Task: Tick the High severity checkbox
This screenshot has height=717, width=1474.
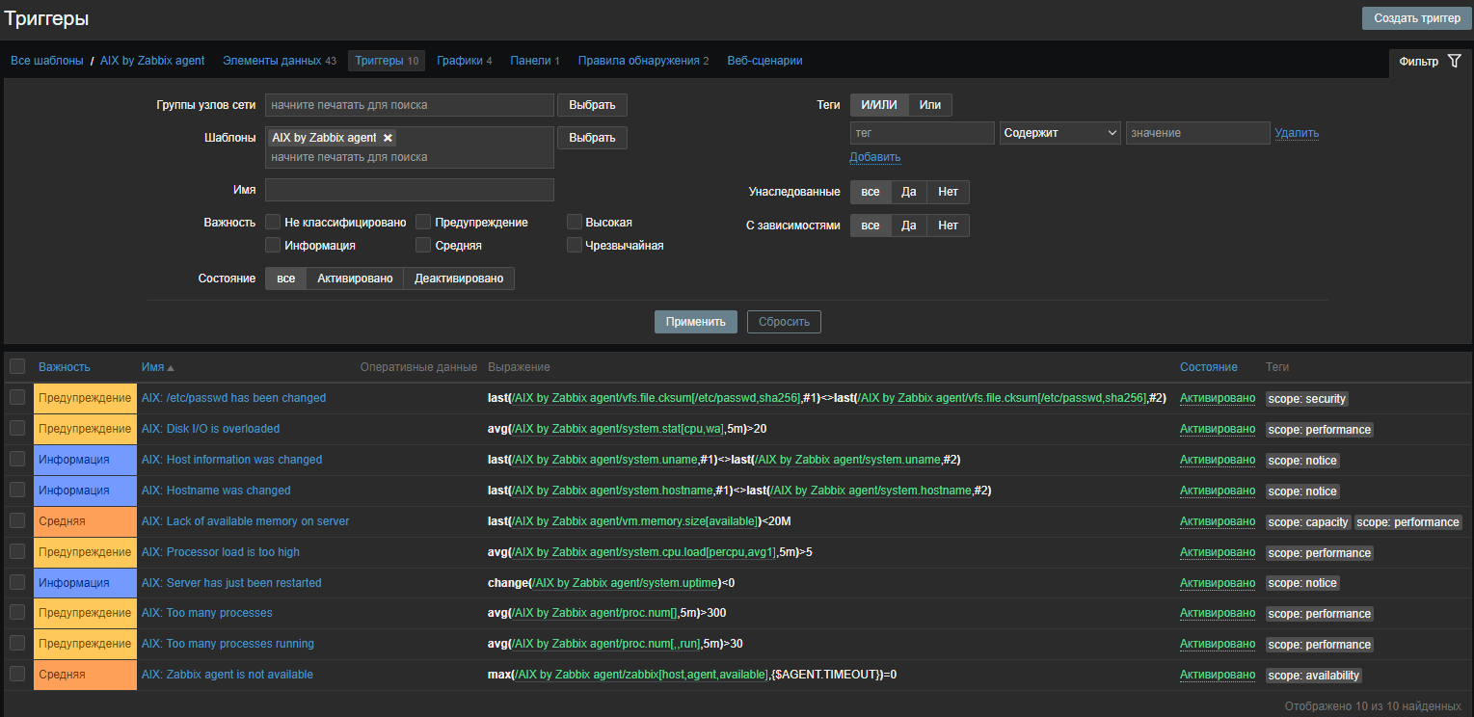Action: pos(575,223)
